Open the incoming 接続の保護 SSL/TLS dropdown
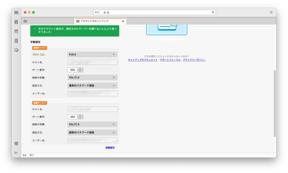Image resolution: width=288 pixels, height=173 pixels. 92,77
